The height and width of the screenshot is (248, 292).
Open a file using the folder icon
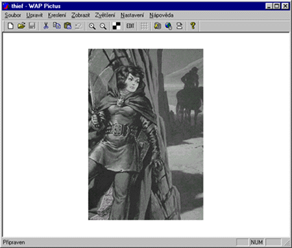coord(21,26)
